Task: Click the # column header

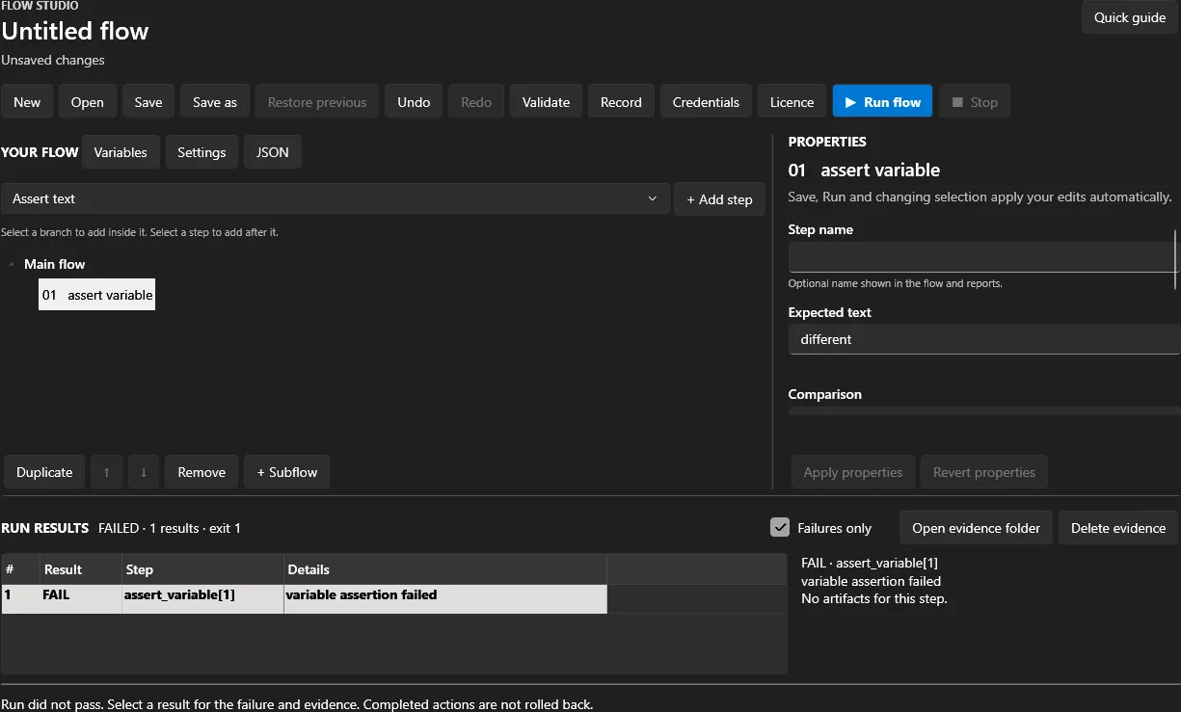Action: click(20, 569)
